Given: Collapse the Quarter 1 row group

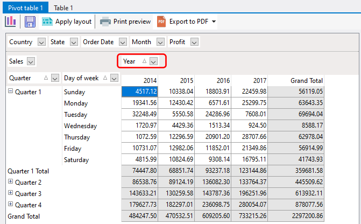Looking at the screenshot, I should pos(10,92).
